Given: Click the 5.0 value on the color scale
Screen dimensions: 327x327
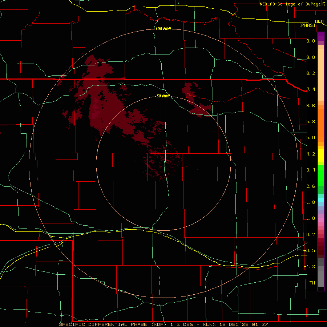Looking at the screenshot, I should [x=311, y=138].
